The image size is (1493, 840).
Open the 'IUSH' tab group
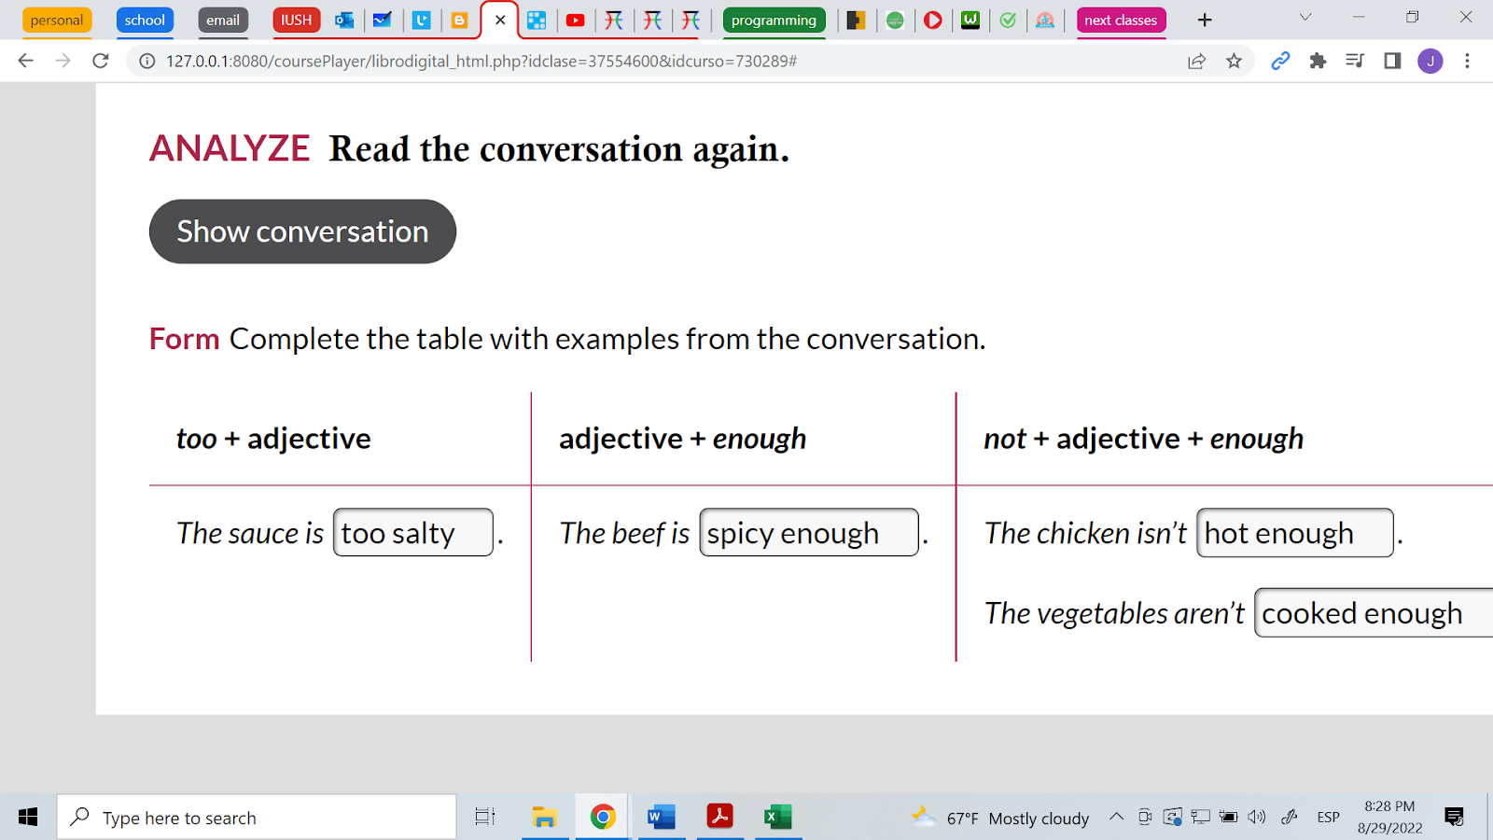[297, 21]
